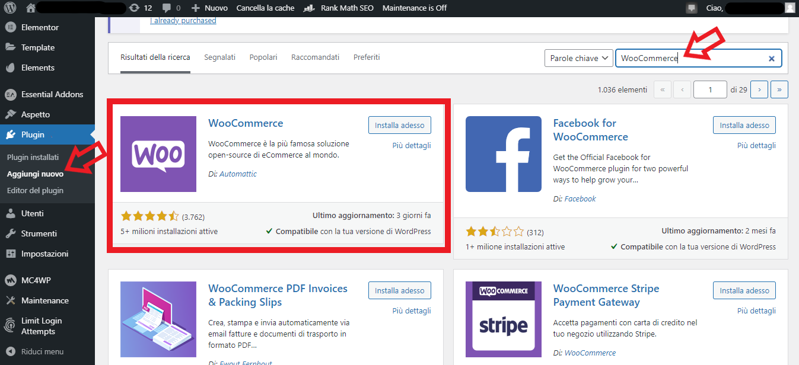Switch to the Popolari tab
Image resolution: width=799 pixels, height=365 pixels.
tap(263, 57)
